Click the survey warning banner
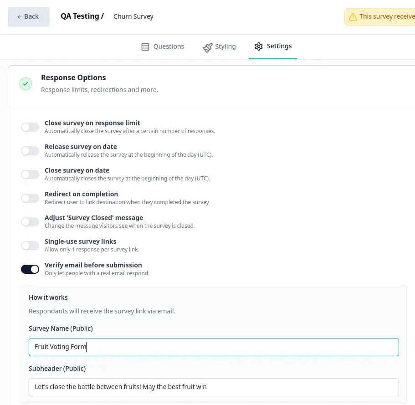415x405 pixels. [379, 17]
